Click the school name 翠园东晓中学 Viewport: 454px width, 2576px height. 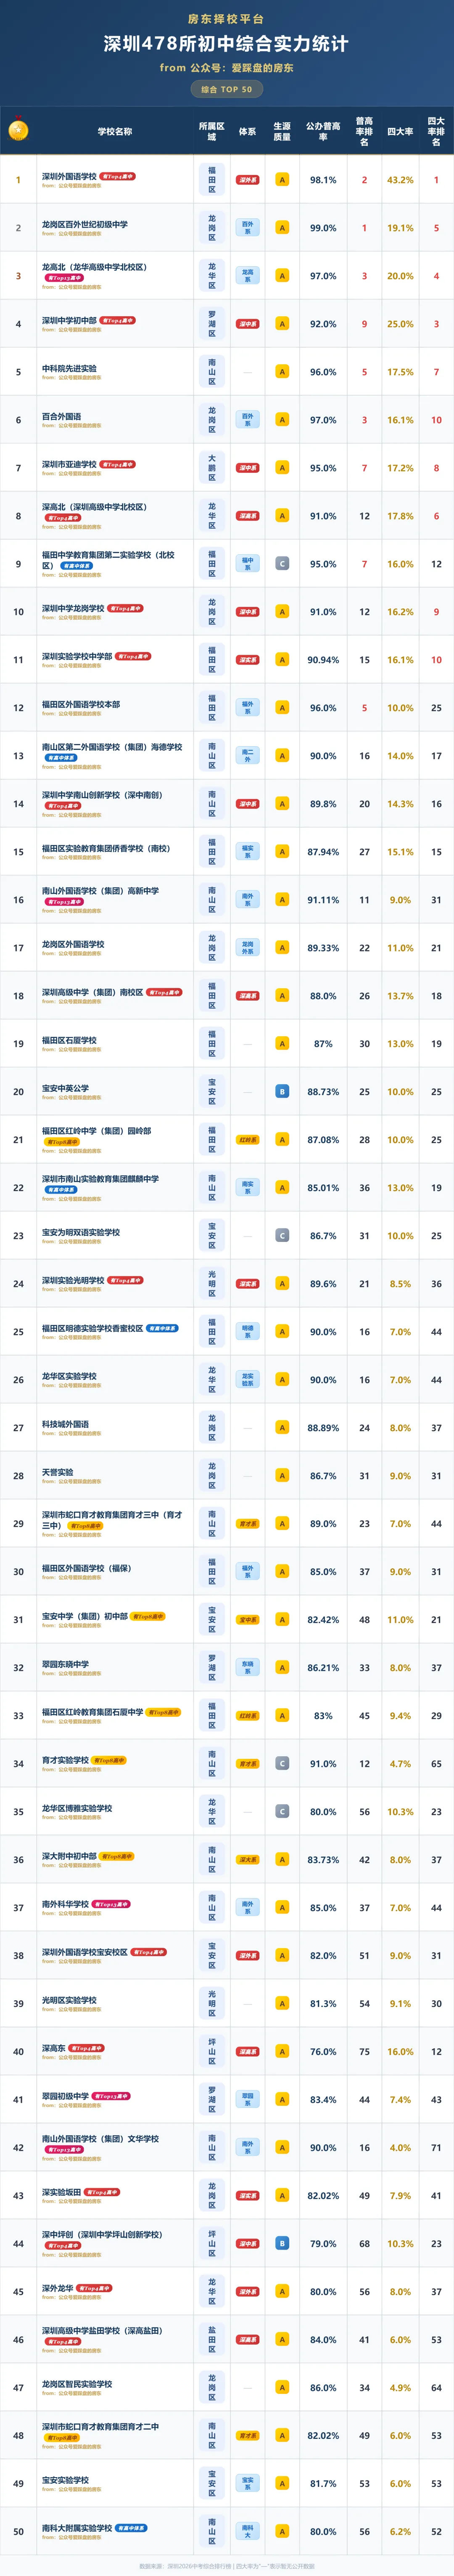(x=65, y=1664)
